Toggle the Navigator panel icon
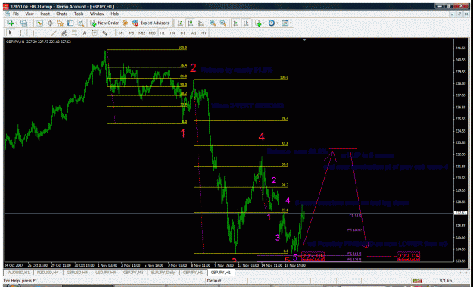 coord(60,23)
